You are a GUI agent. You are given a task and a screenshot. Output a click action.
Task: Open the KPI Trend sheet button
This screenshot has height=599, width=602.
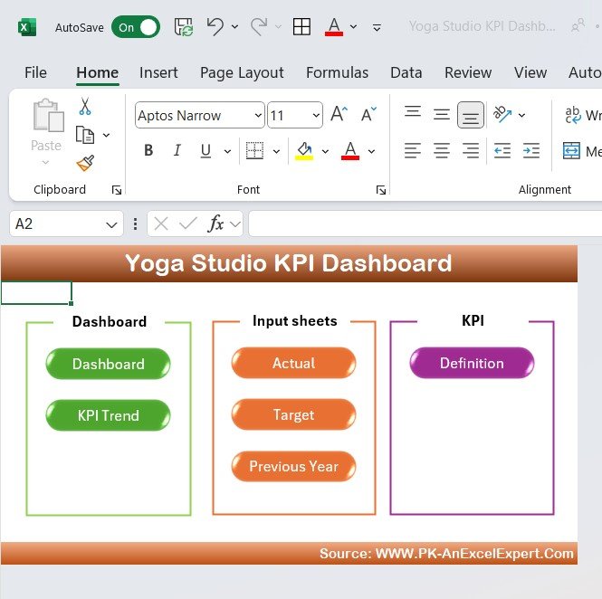(108, 415)
